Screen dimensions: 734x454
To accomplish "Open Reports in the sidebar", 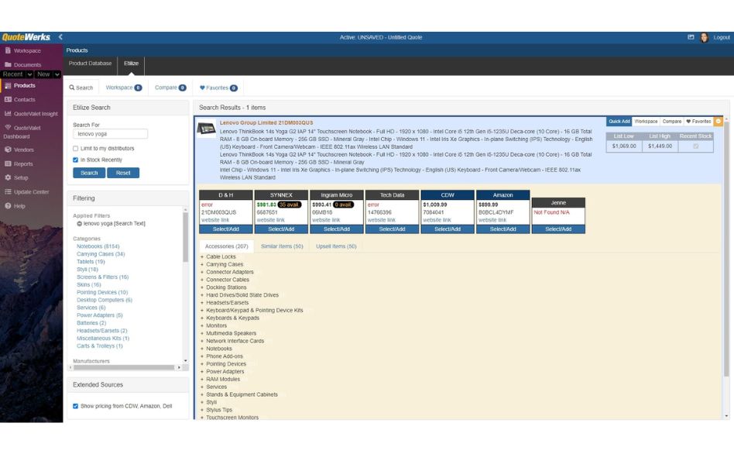I will tap(23, 164).
